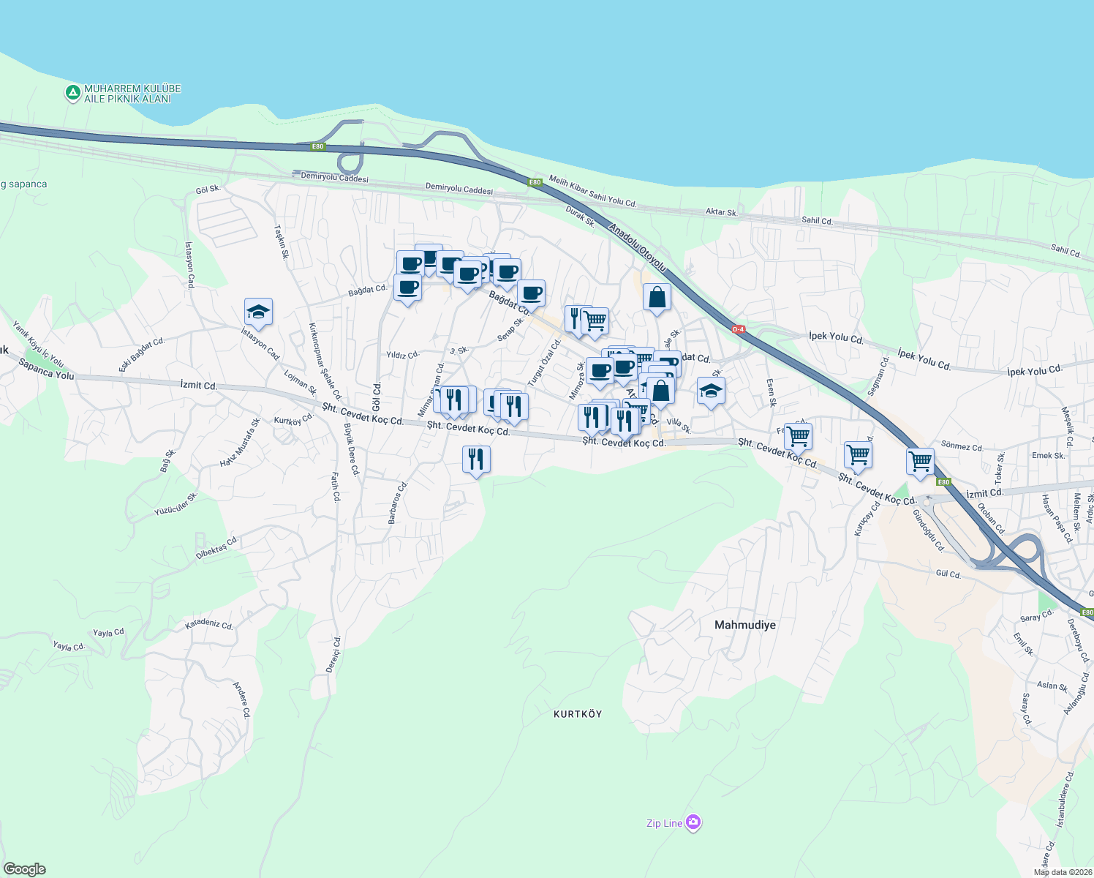Open the coffee cup cafe icon on Bağdat Cd

point(531,292)
